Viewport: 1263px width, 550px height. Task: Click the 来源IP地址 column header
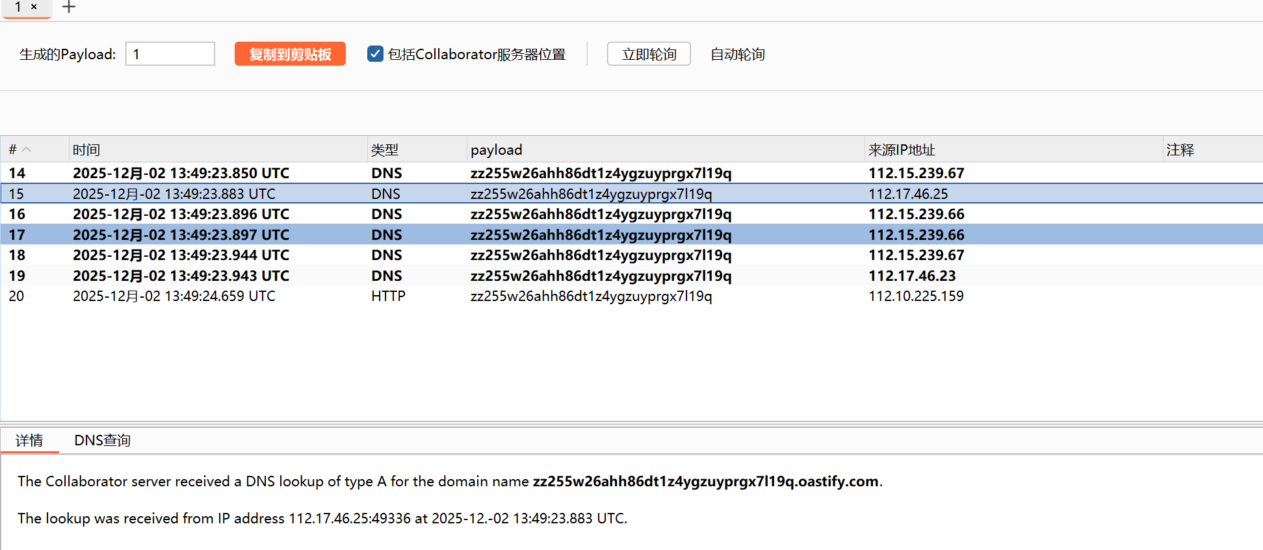point(901,150)
